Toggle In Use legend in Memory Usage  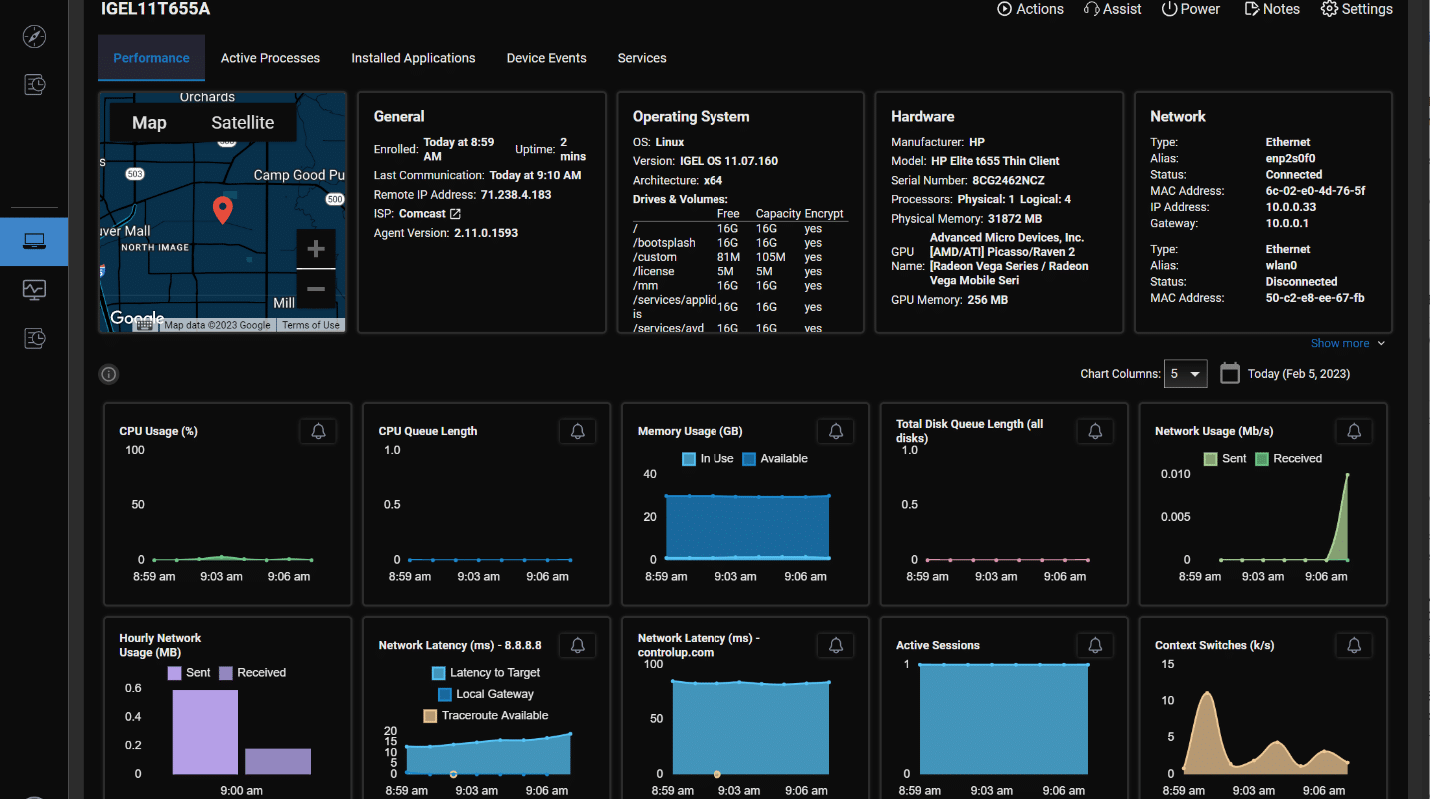708,459
